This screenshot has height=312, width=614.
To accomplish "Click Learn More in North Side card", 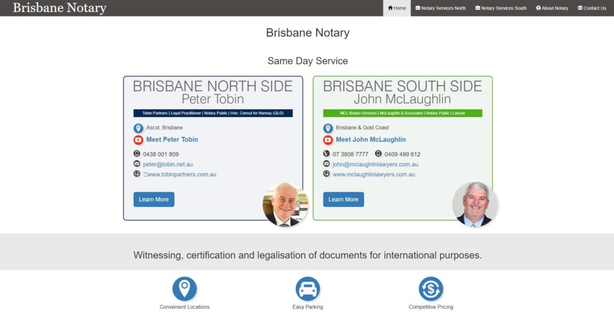I will click(154, 200).
